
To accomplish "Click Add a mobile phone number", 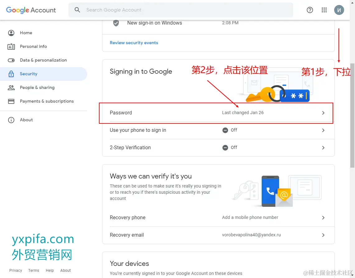I will click(x=250, y=217).
